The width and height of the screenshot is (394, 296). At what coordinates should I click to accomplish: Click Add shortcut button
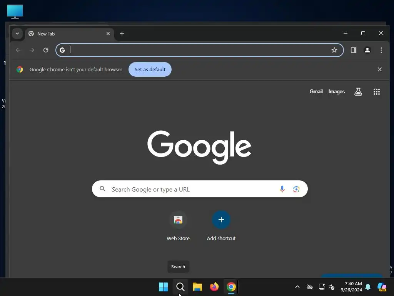point(221,226)
